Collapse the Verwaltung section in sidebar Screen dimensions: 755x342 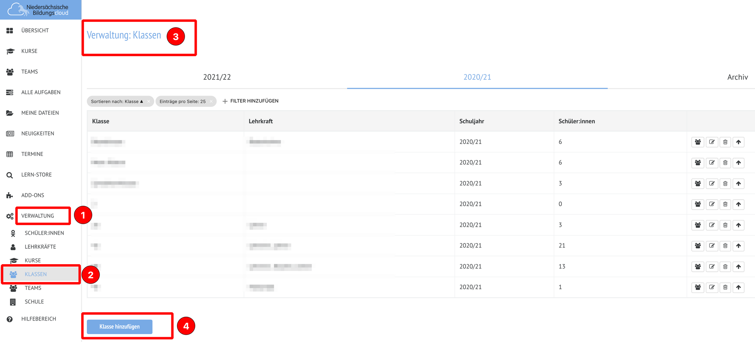click(38, 216)
